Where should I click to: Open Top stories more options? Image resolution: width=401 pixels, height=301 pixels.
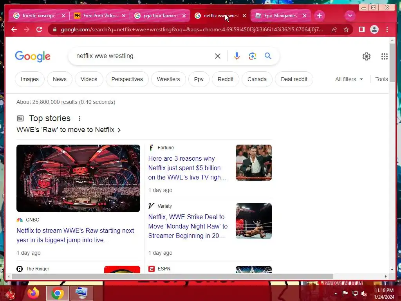click(x=79, y=118)
